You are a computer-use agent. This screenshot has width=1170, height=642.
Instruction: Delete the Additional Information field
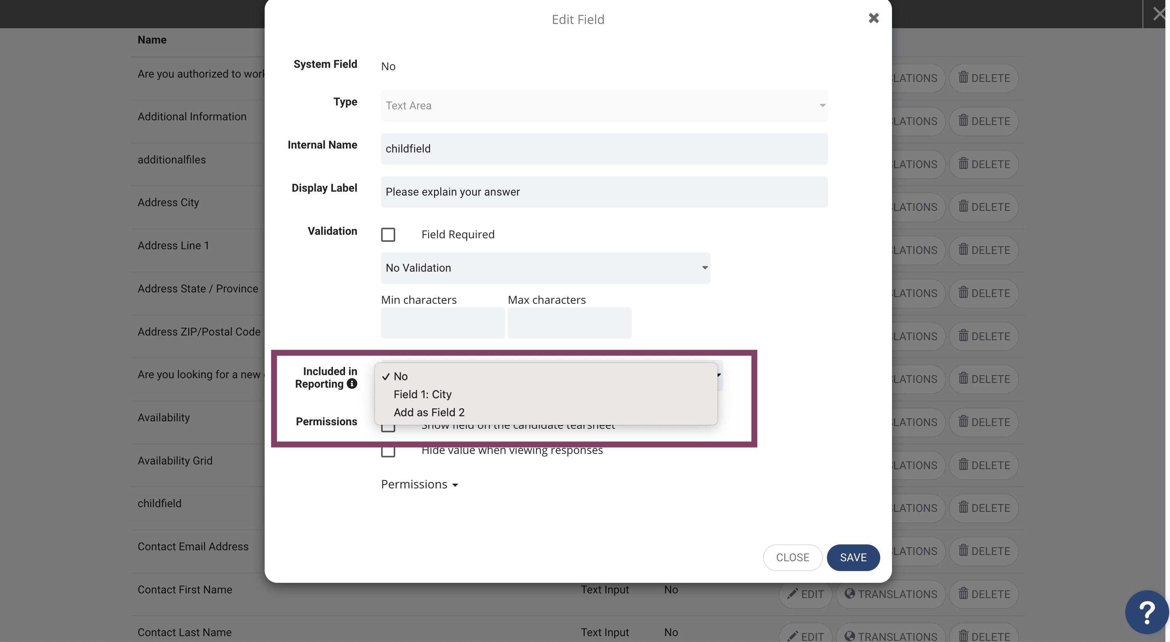click(984, 121)
